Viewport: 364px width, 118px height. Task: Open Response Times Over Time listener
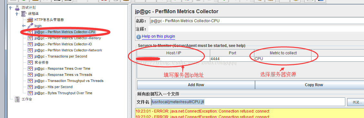(x=62, y=68)
